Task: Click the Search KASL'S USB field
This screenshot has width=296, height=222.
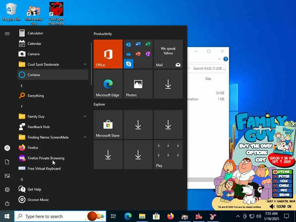Action: [x=207, y=68]
